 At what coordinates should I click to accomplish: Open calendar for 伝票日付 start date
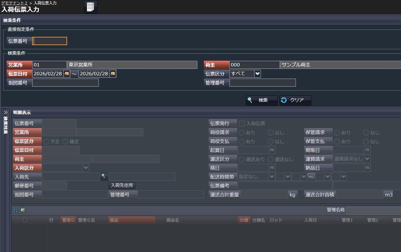tap(67, 74)
